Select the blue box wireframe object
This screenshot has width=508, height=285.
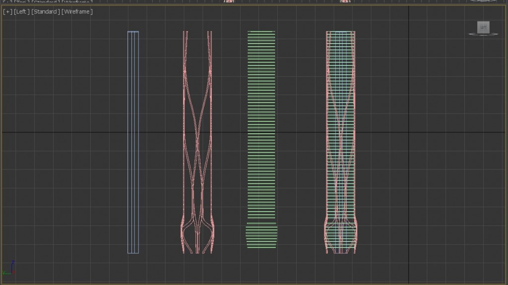[x=133, y=142]
